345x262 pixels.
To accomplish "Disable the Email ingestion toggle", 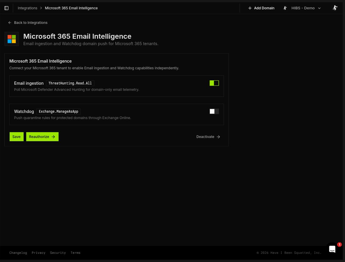I will click(x=214, y=83).
